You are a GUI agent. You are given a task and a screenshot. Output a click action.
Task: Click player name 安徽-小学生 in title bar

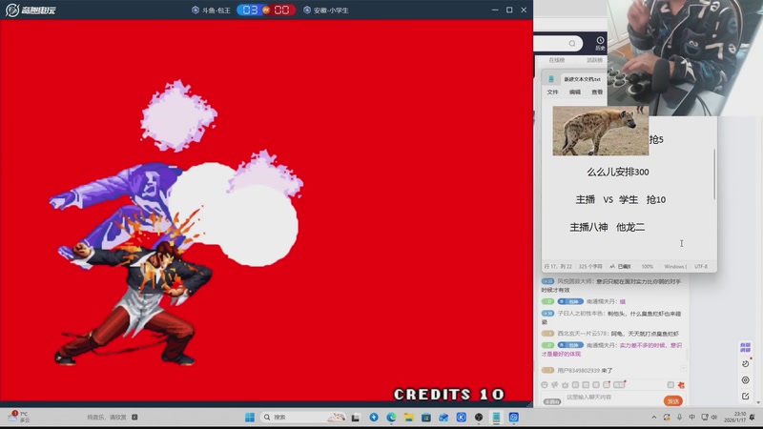tap(331, 10)
